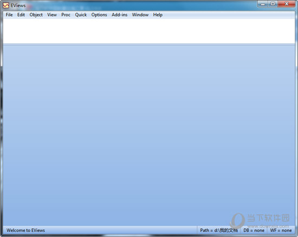The height and width of the screenshot is (237, 298).
Task: Open the Object menu
Action: point(36,15)
